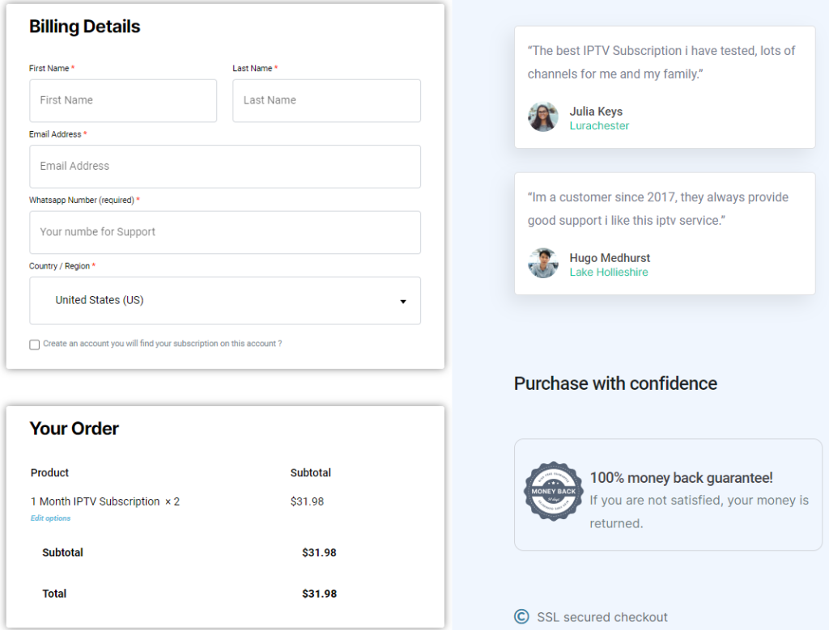Click the dropdown arrow beside United States
Image resolution: width=829 pixels, height=630 pixels.
pyautogui.click(x=403, y=302)
